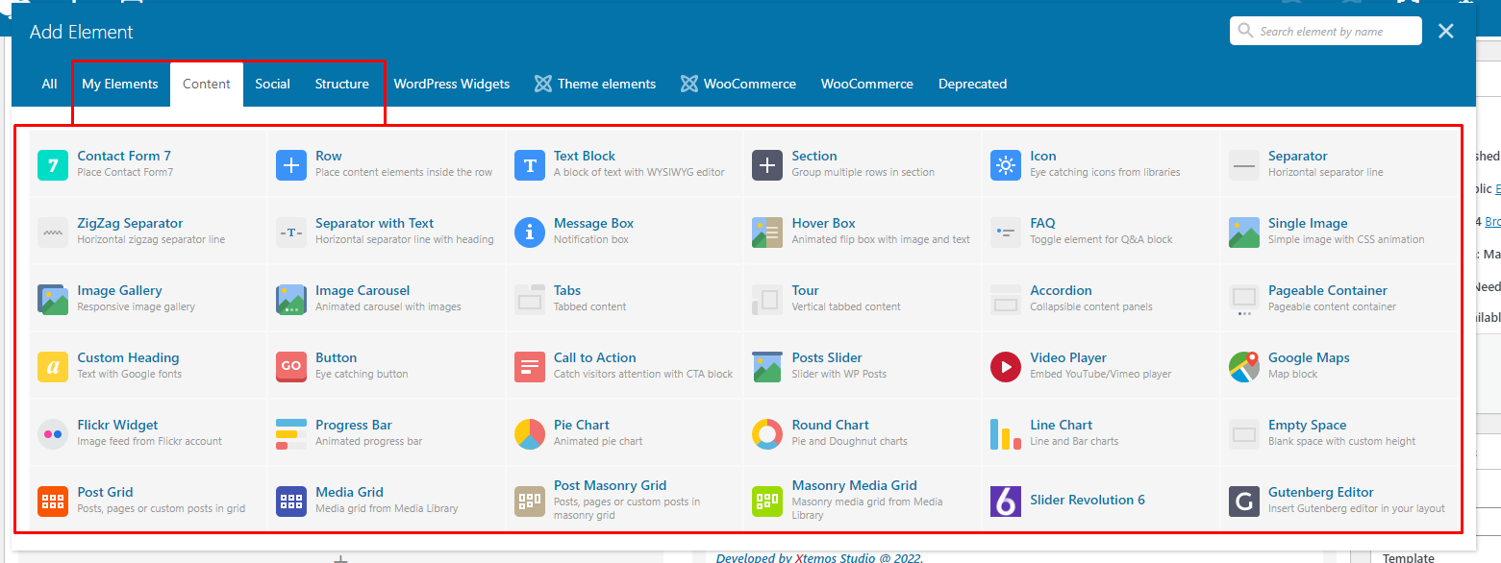
Task: Pick the Hover Box element icon
Action: coord(767,233)
